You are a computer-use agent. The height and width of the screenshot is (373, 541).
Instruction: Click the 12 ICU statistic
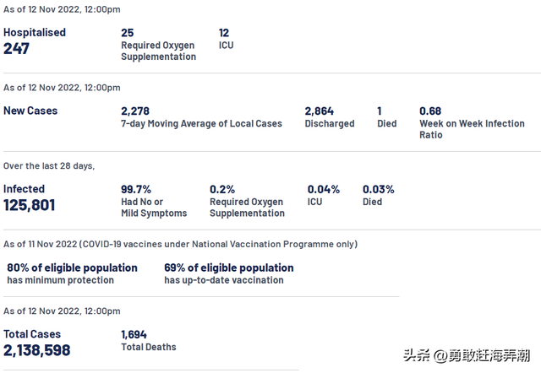(x=224, y=32)
